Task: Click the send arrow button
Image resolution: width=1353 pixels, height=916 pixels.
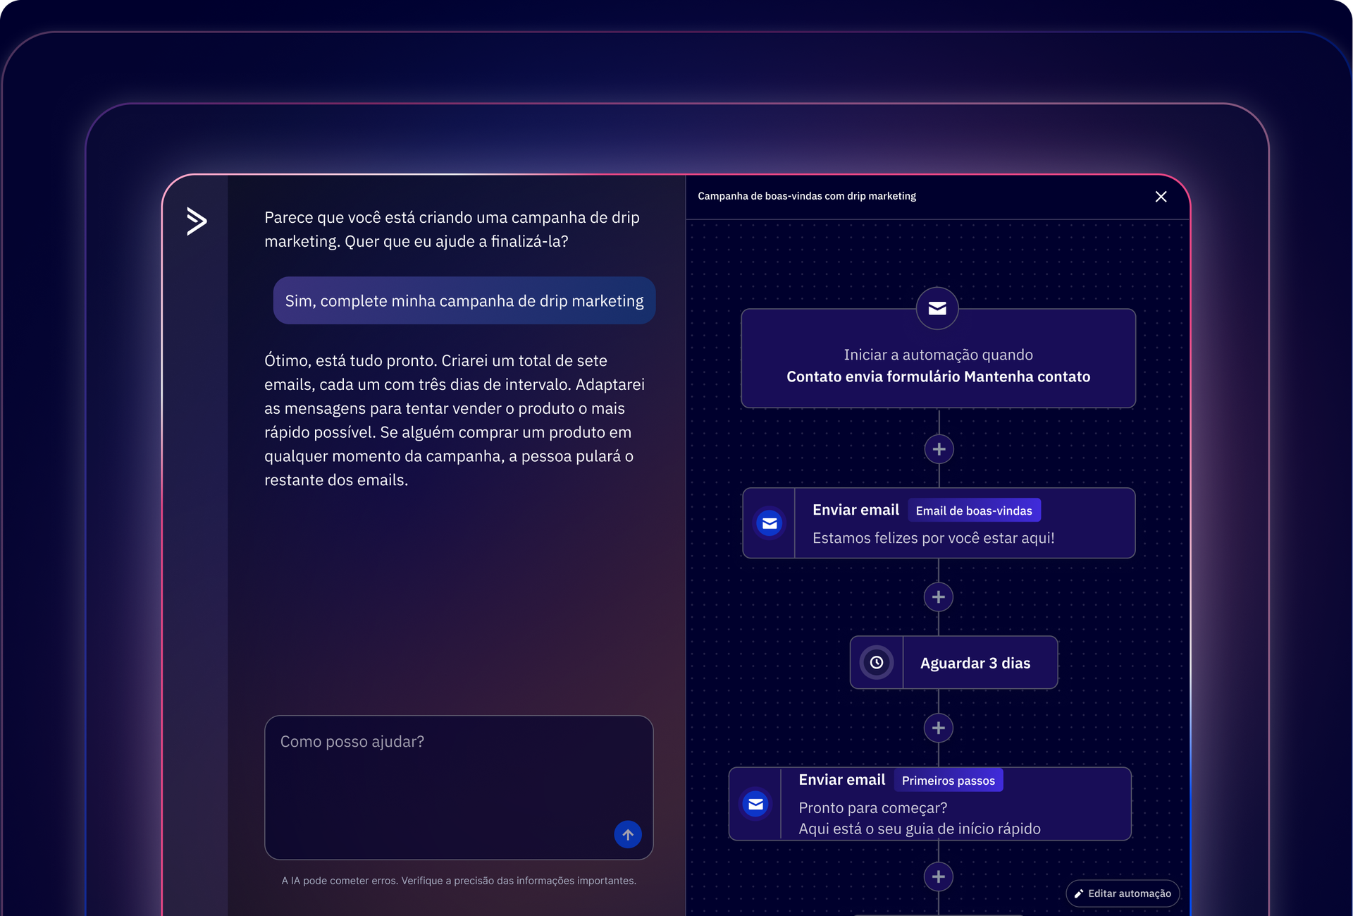Action: coord(627,834)
